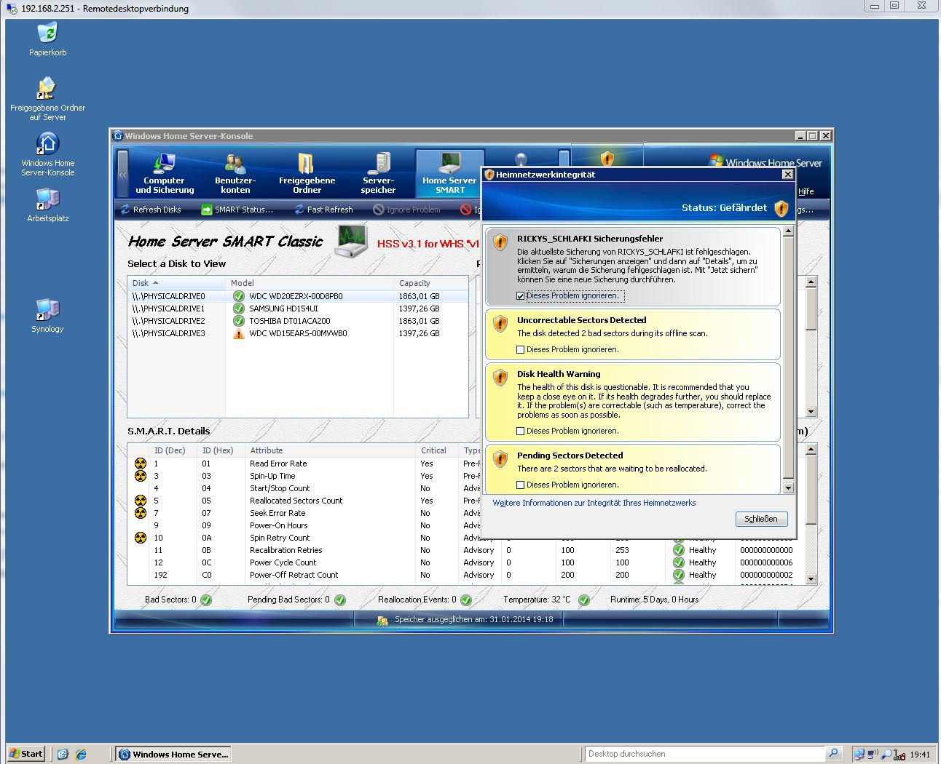941x764 pixels.
Task: Click the Attribute column header
Action: pyautogui.click(x=331, y=450)
